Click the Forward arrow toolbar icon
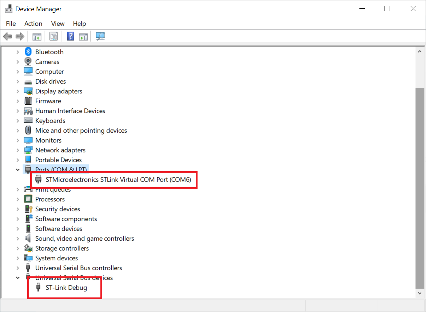The height and width of the screenshot is (312, 426). 20,36
